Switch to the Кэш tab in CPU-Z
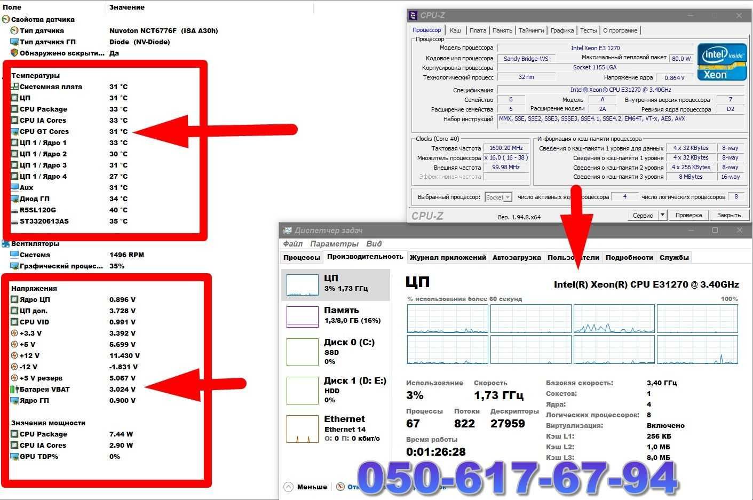Screen dimensions: 753x500 tap(455, 30)
